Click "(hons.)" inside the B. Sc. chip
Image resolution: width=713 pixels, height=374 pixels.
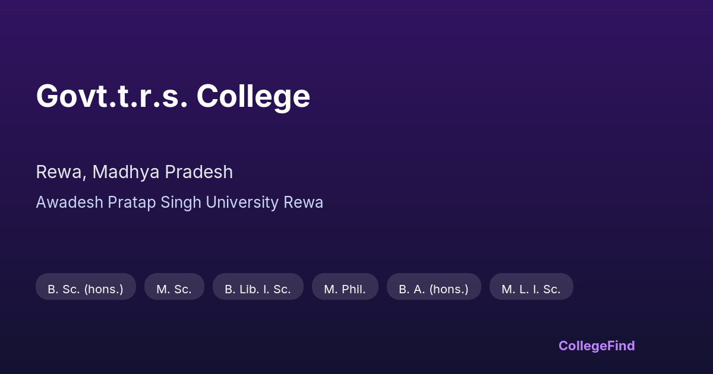(x=103, y=289)
